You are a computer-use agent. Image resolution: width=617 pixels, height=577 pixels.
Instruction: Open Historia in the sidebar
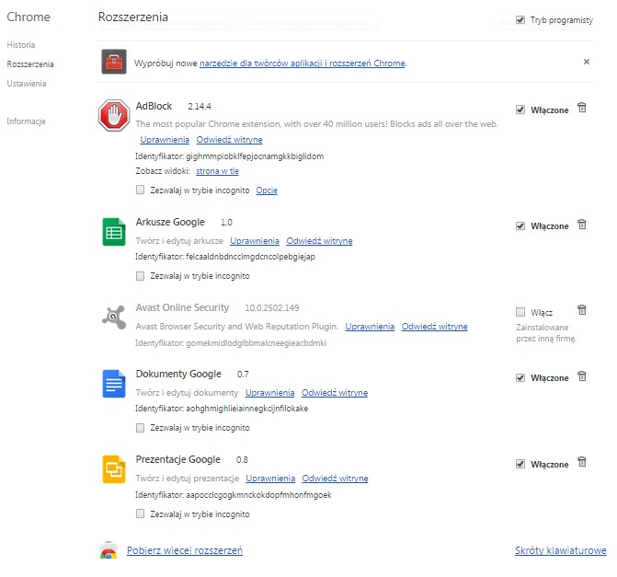[x=21, y=45]
